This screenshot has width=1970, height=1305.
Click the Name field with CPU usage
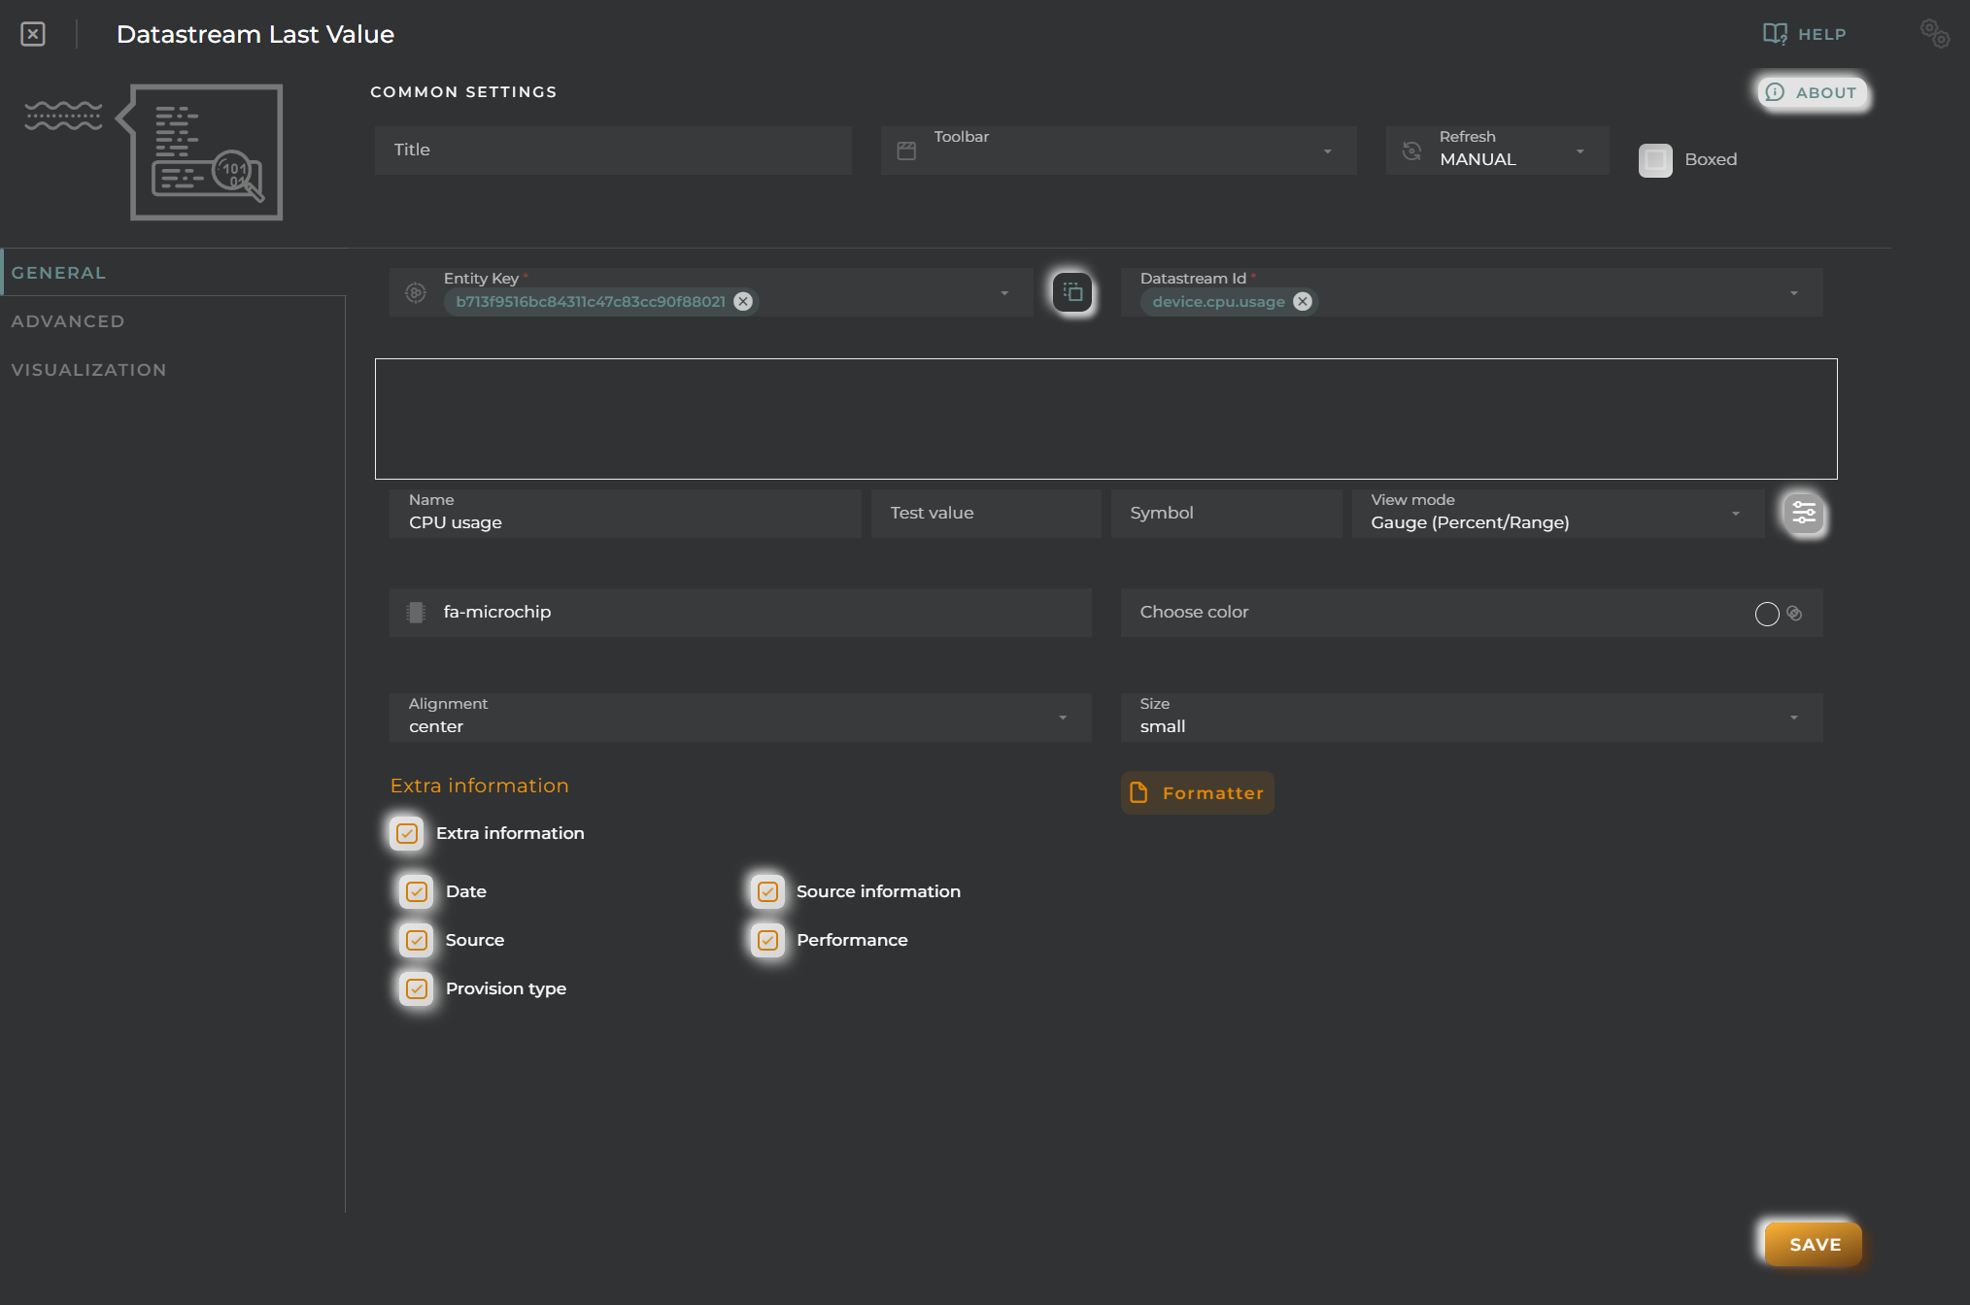[626, 513]
